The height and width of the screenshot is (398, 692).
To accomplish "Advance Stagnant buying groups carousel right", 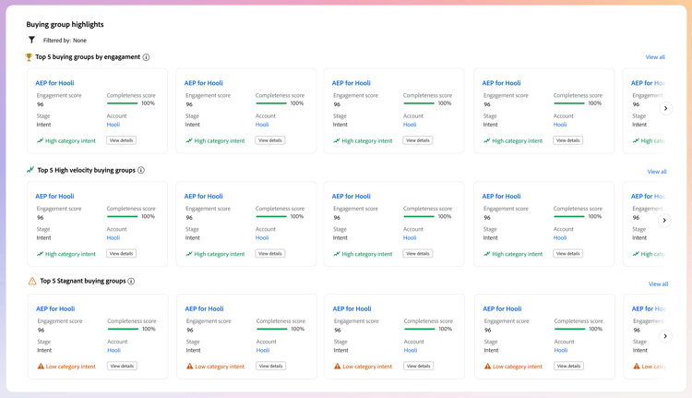I will click(x=665, y=336).
